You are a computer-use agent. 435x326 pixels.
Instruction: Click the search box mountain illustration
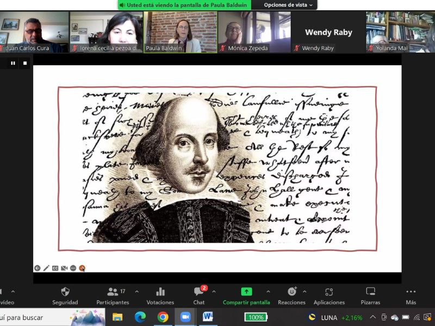(x=87, y=317)
